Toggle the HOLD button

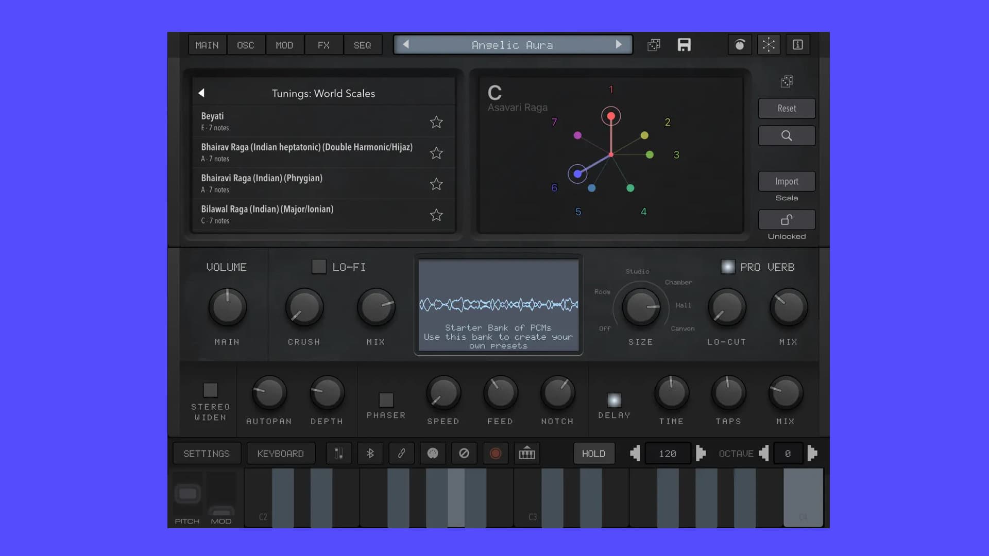pyautogui.click(x=594, y=454)
